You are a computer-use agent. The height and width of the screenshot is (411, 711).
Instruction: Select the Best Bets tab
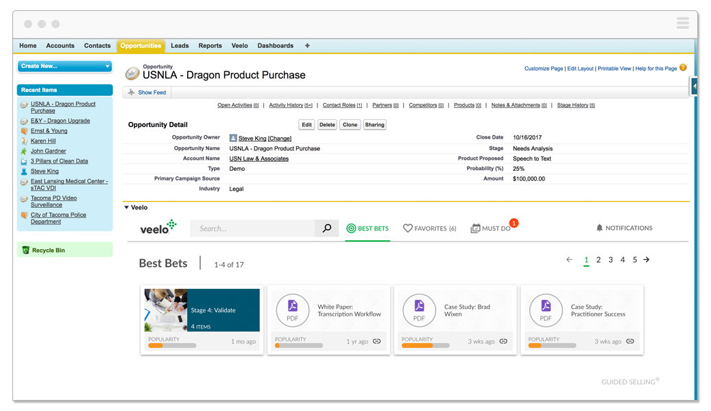[x=367, y=228]
